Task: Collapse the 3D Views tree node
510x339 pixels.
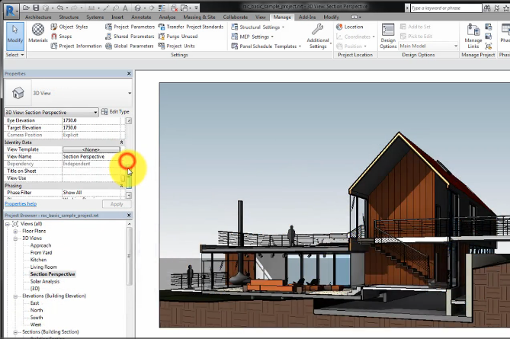Action: (x=16, y=238)
